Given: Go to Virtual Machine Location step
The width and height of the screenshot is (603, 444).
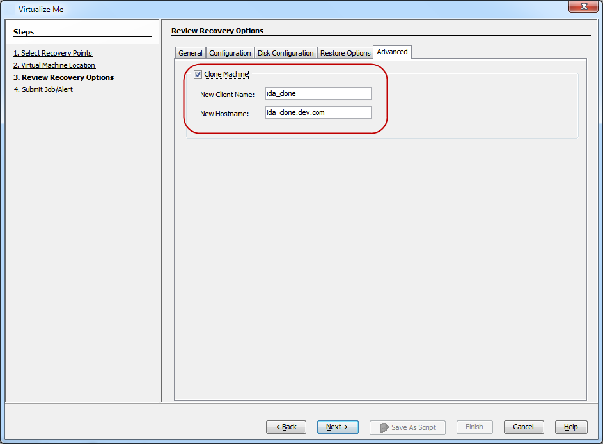Looking at the screenshot, I should 54,65.
